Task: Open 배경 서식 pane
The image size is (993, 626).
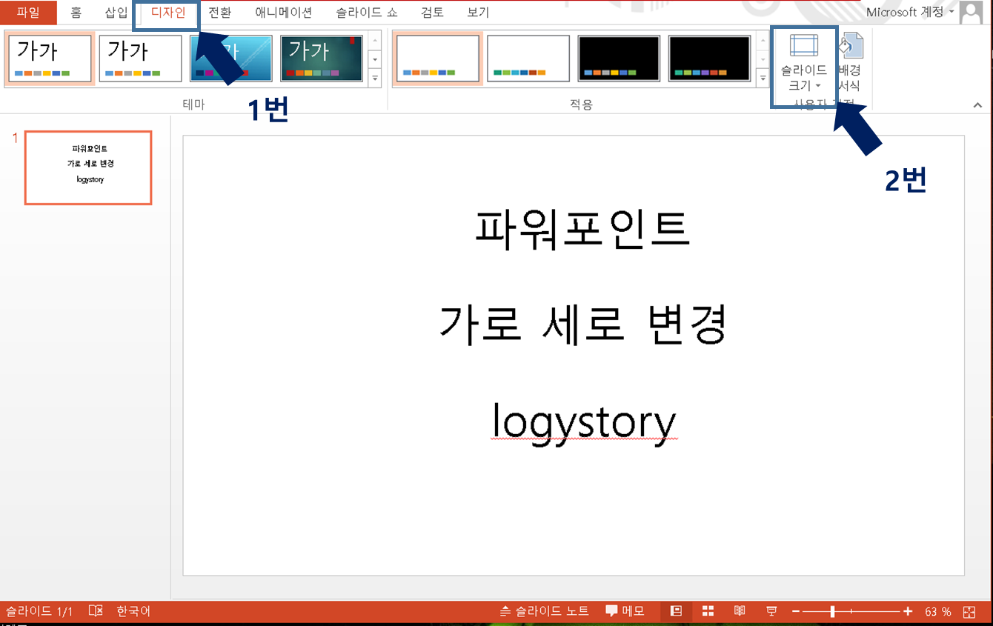Action: tap(850, 63)
